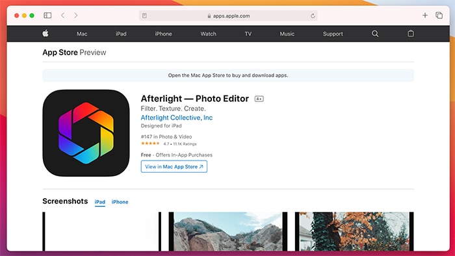Open the Mac menu item
Screen dimensions: 455x256
tap(82, 34)
